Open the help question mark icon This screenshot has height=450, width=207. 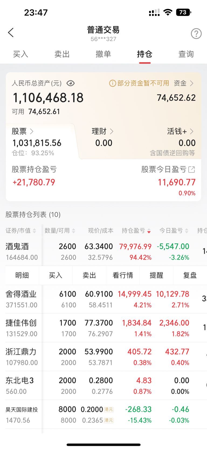tap(196, 34)
